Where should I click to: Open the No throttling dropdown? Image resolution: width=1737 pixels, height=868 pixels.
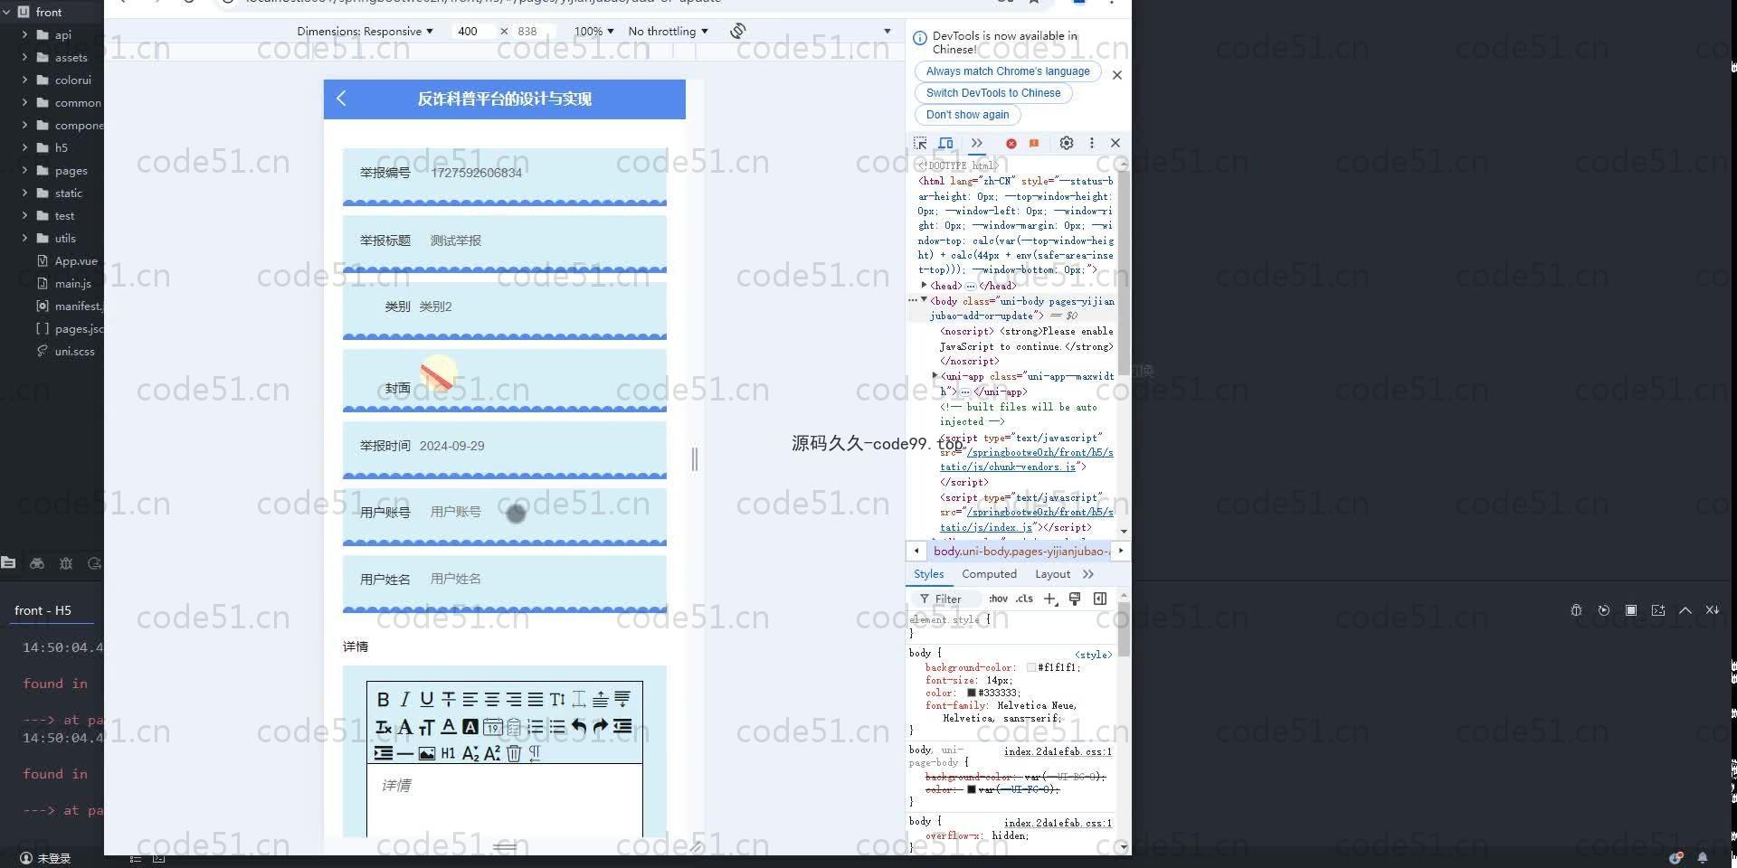coord(668,31)
